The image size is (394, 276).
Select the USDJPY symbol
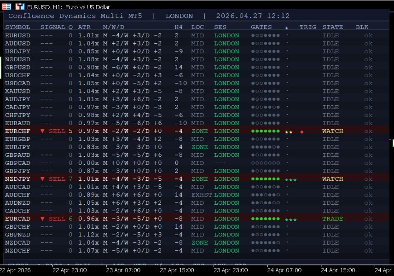pyautogui.click(x=17, y=52)
